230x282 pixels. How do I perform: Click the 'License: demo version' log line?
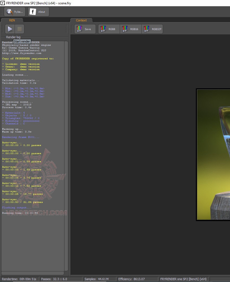[21, 64]
